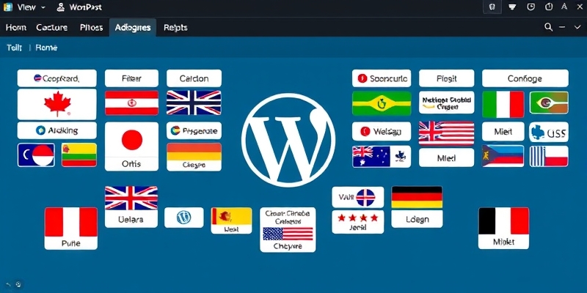Image resolution: width=587 pixels, height=293 pixels.
Task: Switch to the Adiogres tab
Action: 133,28
